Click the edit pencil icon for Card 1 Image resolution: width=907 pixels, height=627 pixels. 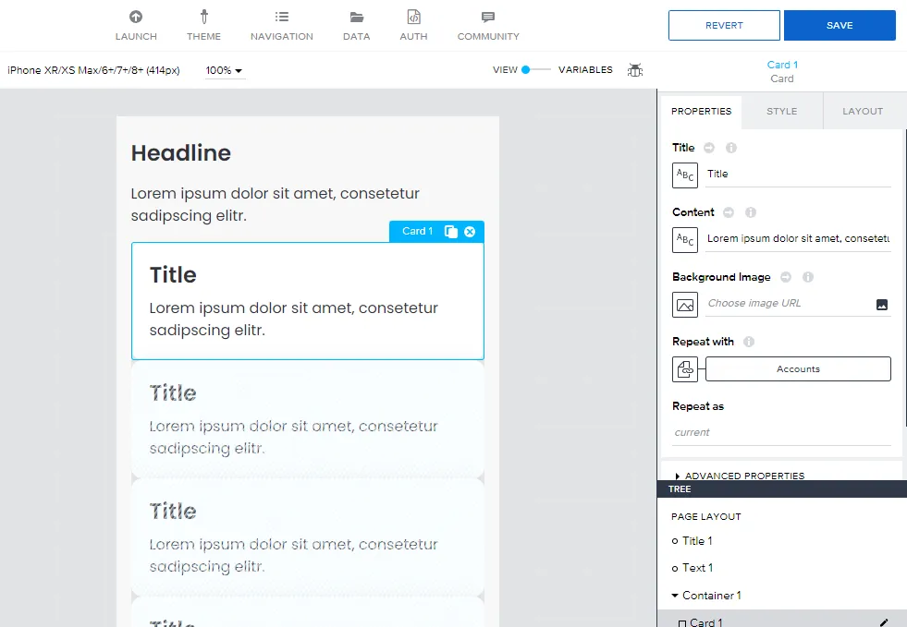884,622
